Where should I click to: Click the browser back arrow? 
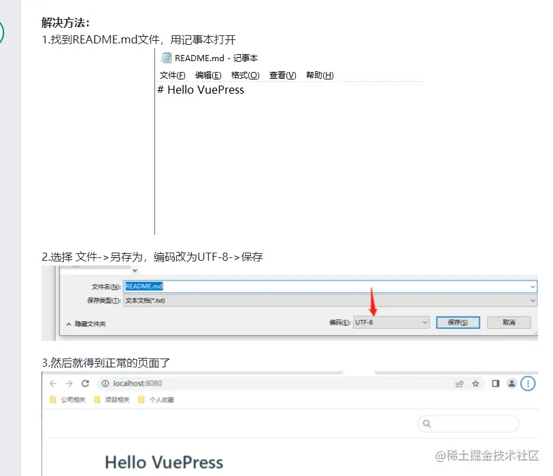[x=53, y=383]
